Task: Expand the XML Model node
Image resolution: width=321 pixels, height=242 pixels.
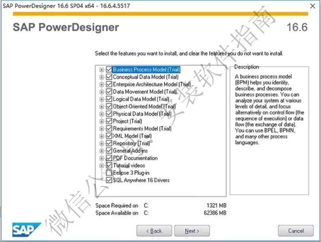Action: (x=101, y=136)
